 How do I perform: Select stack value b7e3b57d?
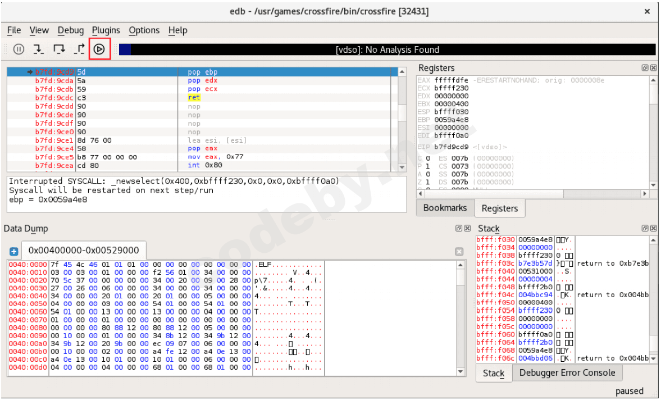tap(535, 263)
